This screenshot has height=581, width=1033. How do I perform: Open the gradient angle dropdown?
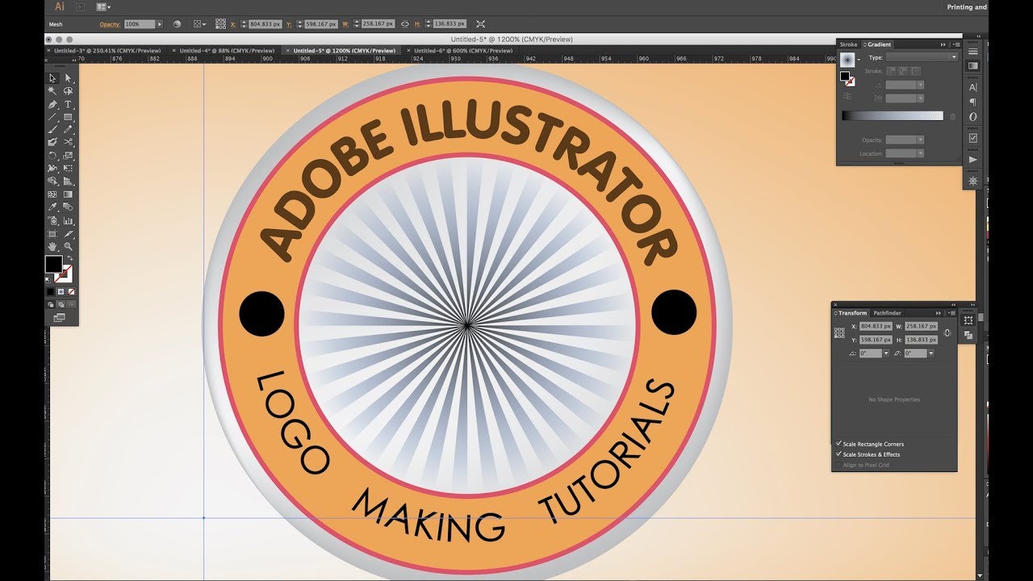tap(920, 85)
